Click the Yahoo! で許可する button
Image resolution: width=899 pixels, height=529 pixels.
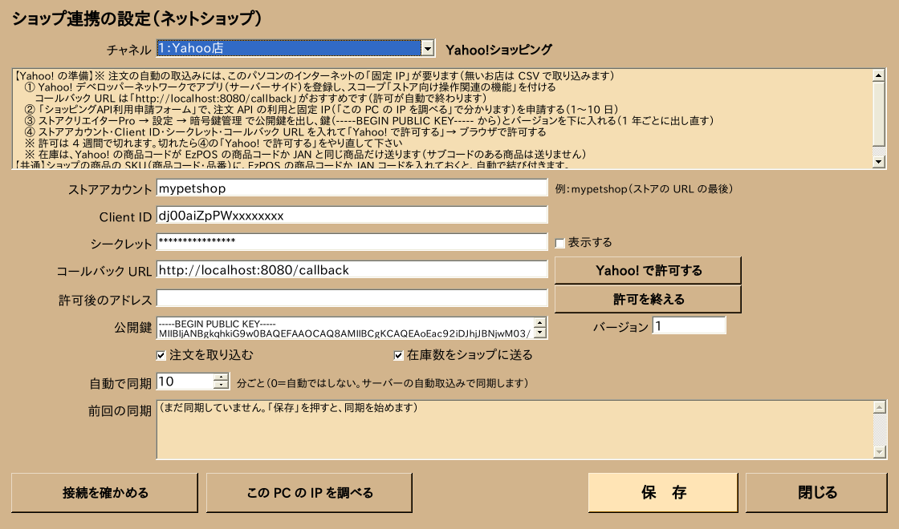(648, 270)
